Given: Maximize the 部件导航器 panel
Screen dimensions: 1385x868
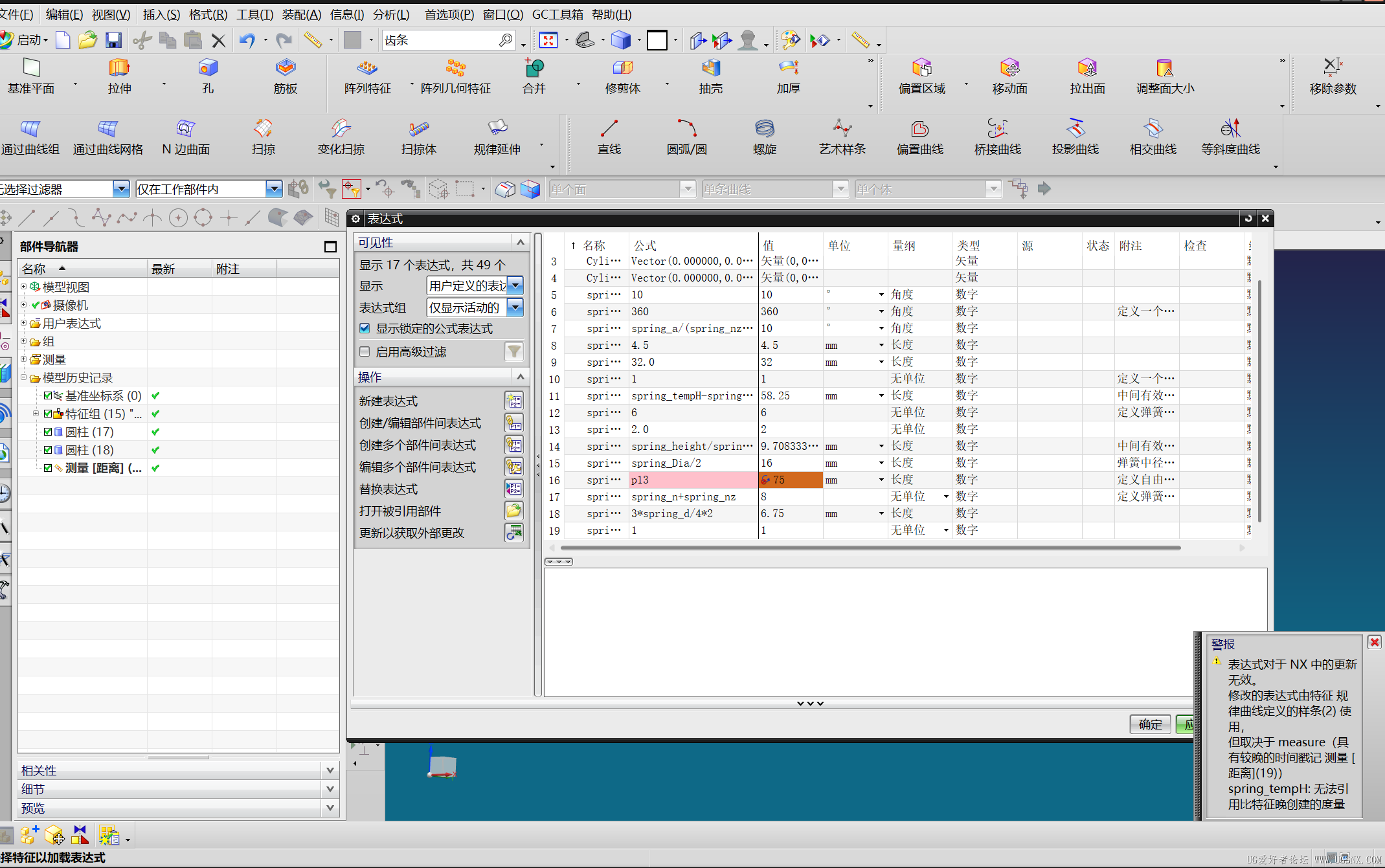Looking at the screenshot, I should [330, 246].
